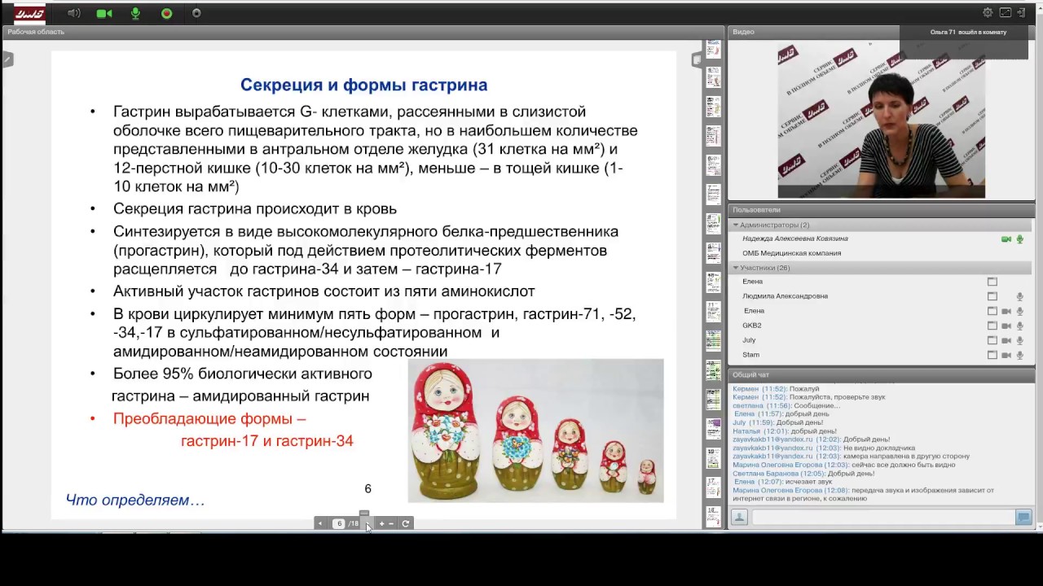This screenshot has height=586, width=1043.
Task: Click window icon for Людмила Александровна
Action: 992,296
